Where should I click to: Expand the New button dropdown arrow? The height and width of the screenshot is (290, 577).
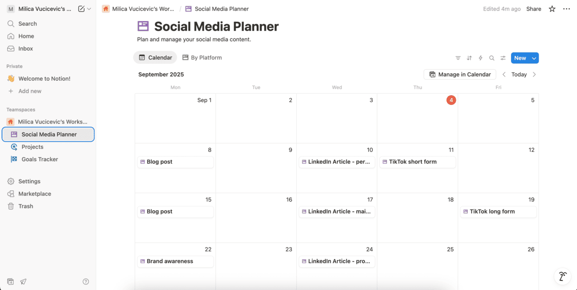534,58
